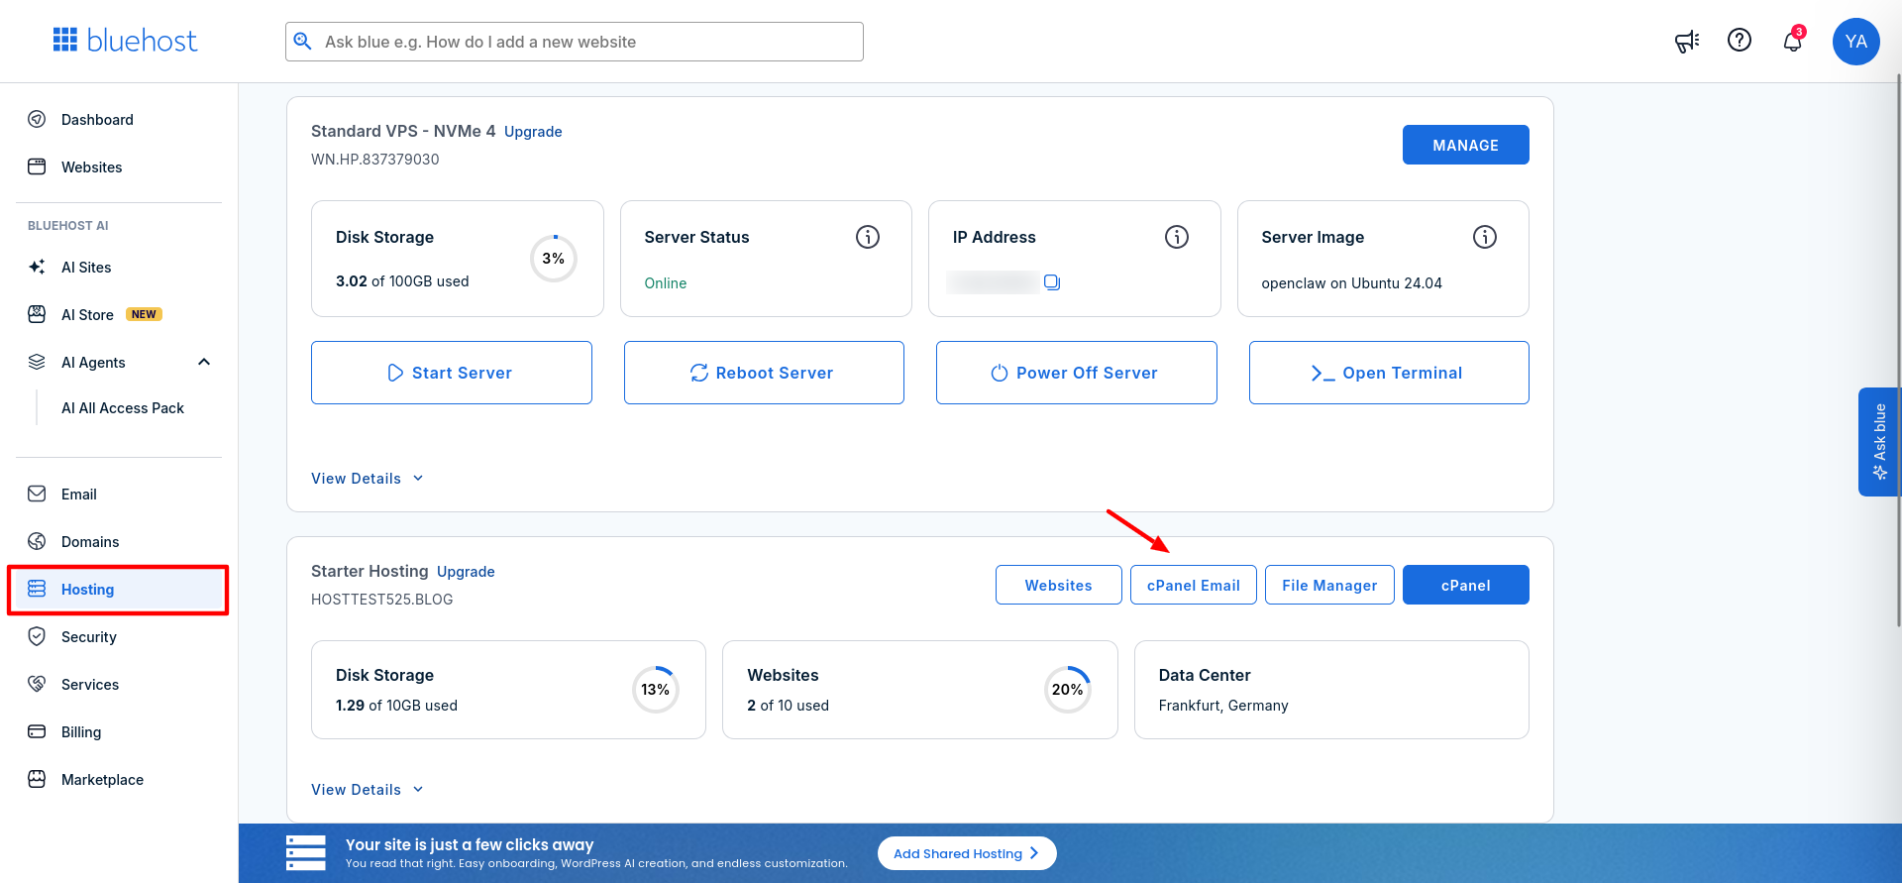
Task: Click the shared hosting banner server icon
Action: [x=306, y=853]
